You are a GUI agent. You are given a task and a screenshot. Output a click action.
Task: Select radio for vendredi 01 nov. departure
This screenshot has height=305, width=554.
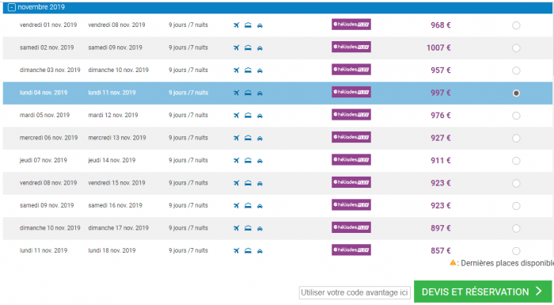tap(516, 25)
